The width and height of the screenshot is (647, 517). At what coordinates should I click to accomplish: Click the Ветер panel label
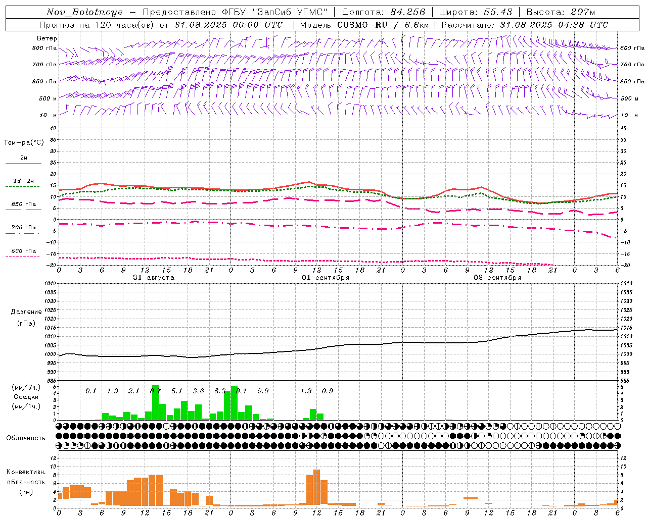click(47, 38)
